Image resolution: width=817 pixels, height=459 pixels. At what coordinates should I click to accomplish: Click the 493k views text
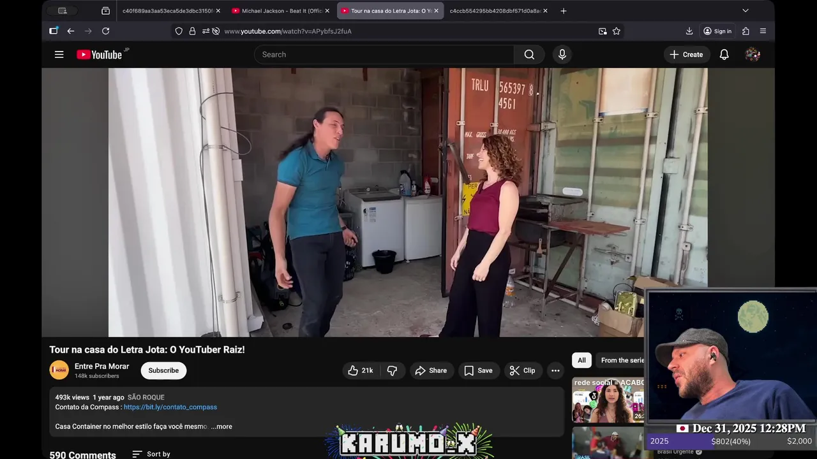coord(72,397)
